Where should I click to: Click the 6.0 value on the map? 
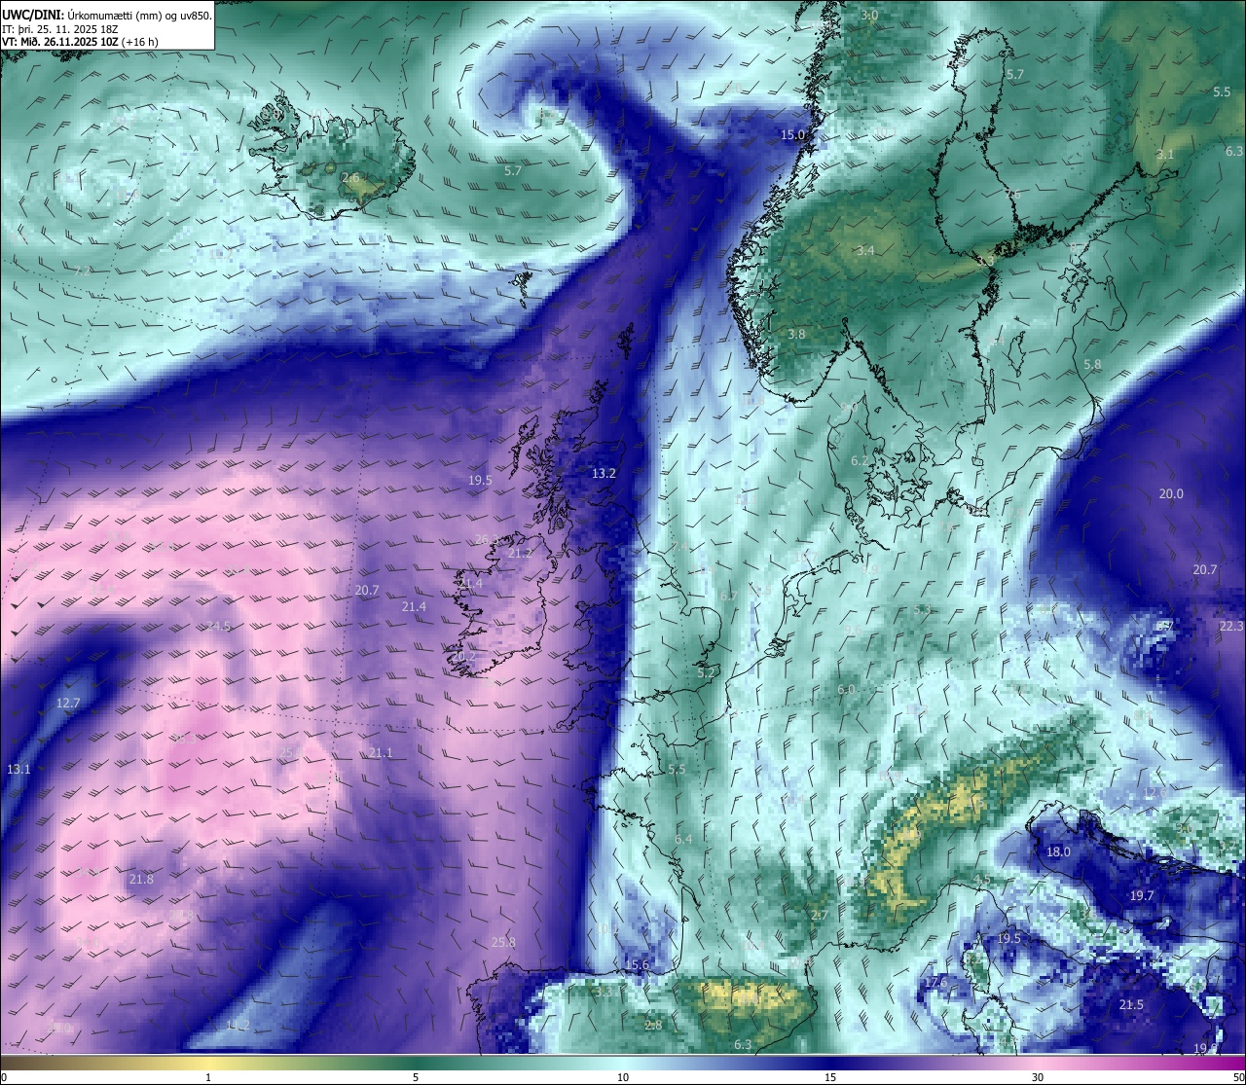click(x=846, y=690)
